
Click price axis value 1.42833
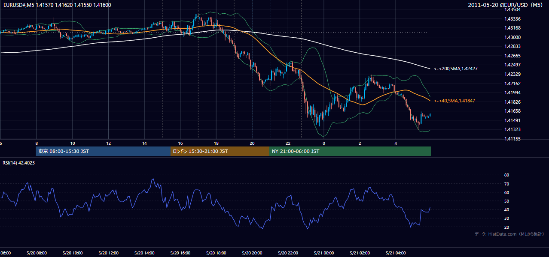tap(512, 46)
